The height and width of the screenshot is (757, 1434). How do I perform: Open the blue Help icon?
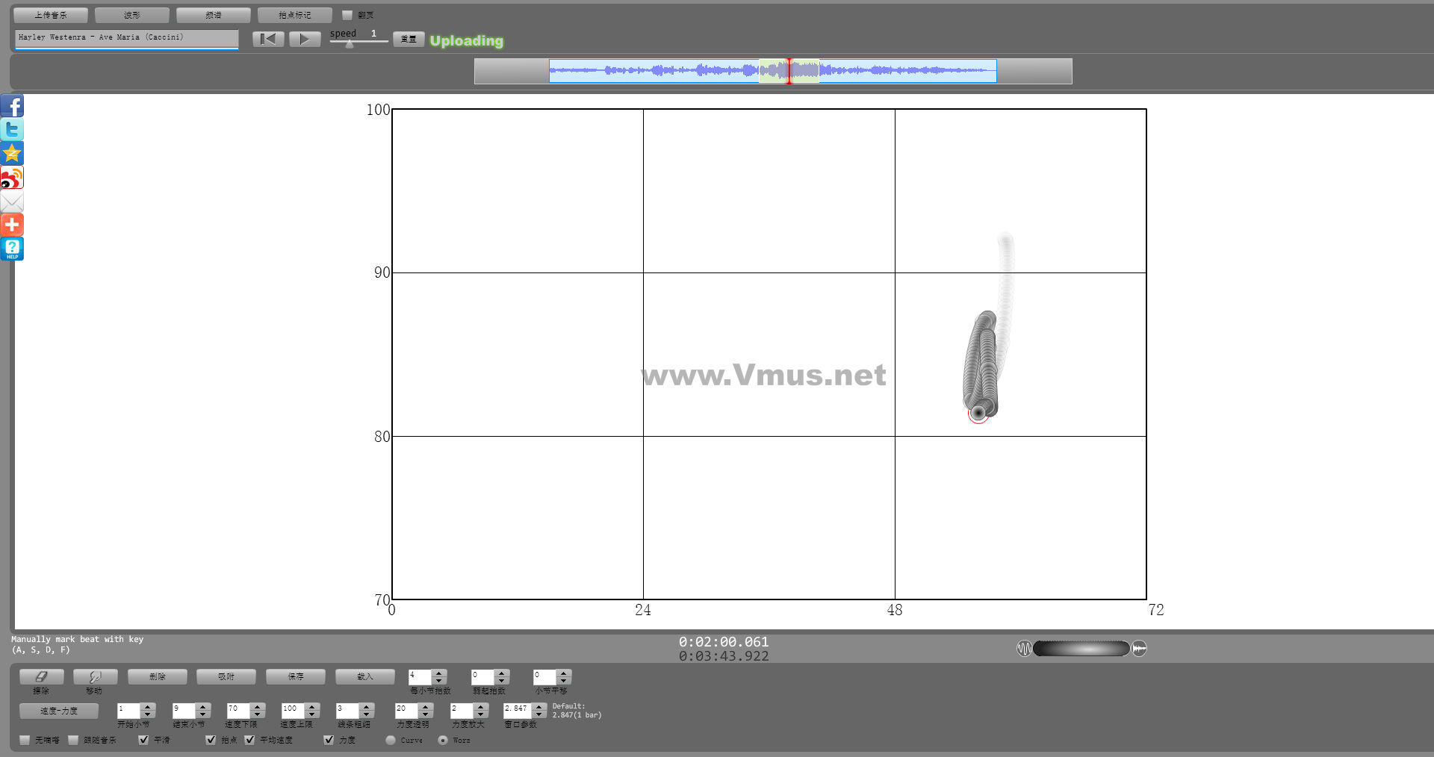[12, 249]
